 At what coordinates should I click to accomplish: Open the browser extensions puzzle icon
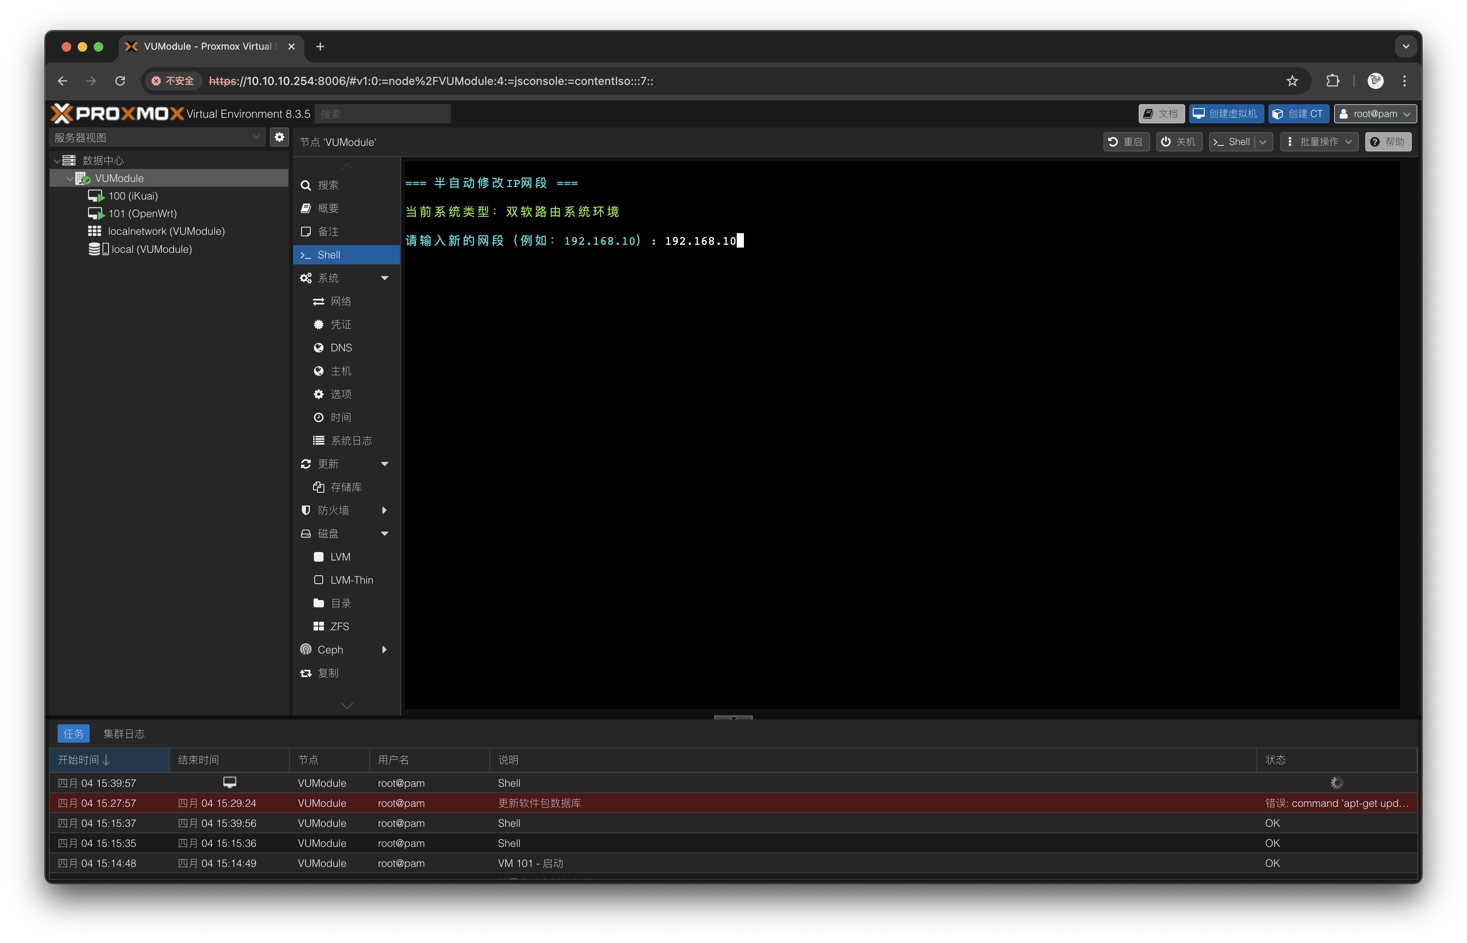tap(1332, 81)
